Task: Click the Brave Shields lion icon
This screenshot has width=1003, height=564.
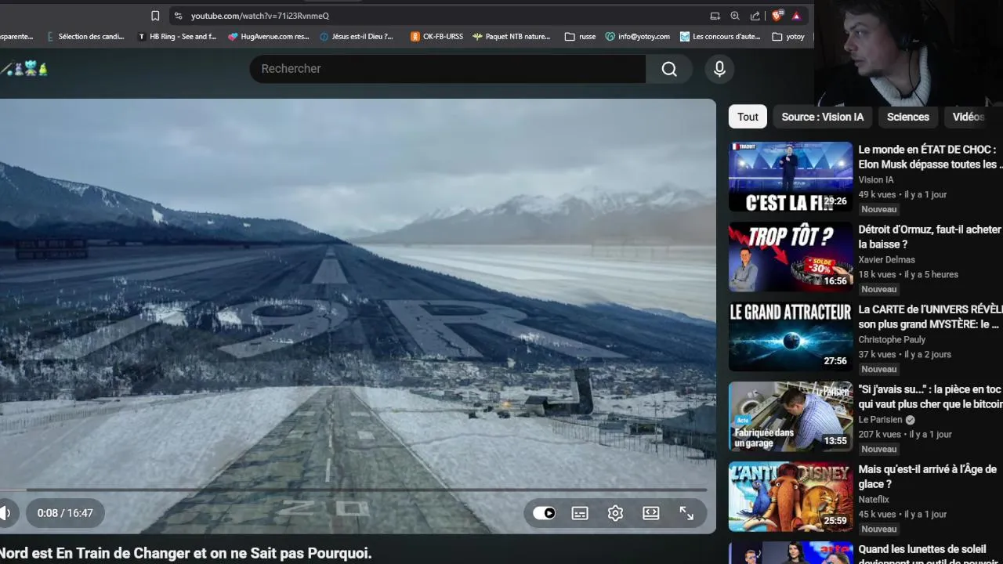Action: (x=777, y=16)
